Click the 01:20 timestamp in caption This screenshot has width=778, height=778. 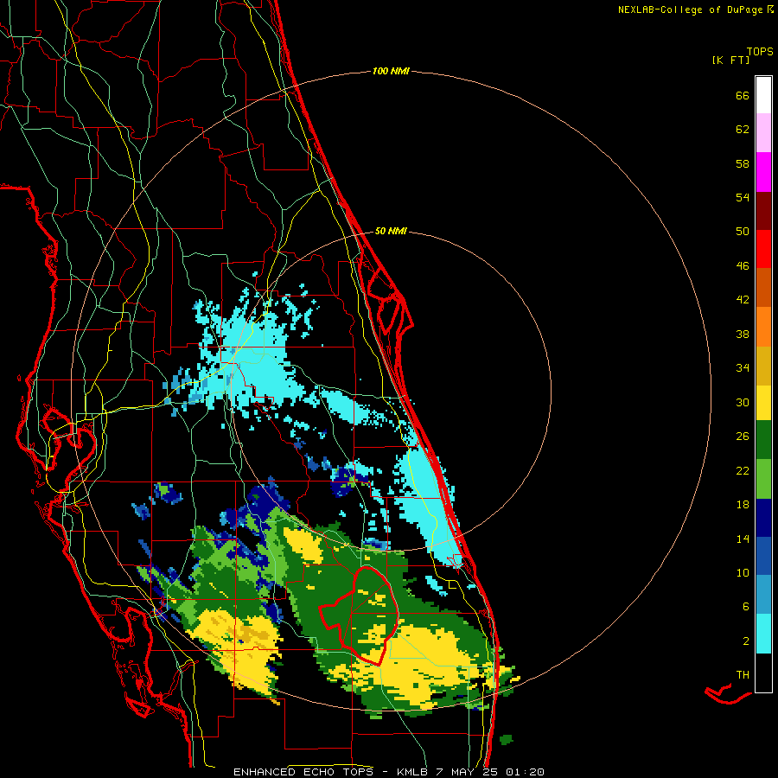(x=525, y=772)
